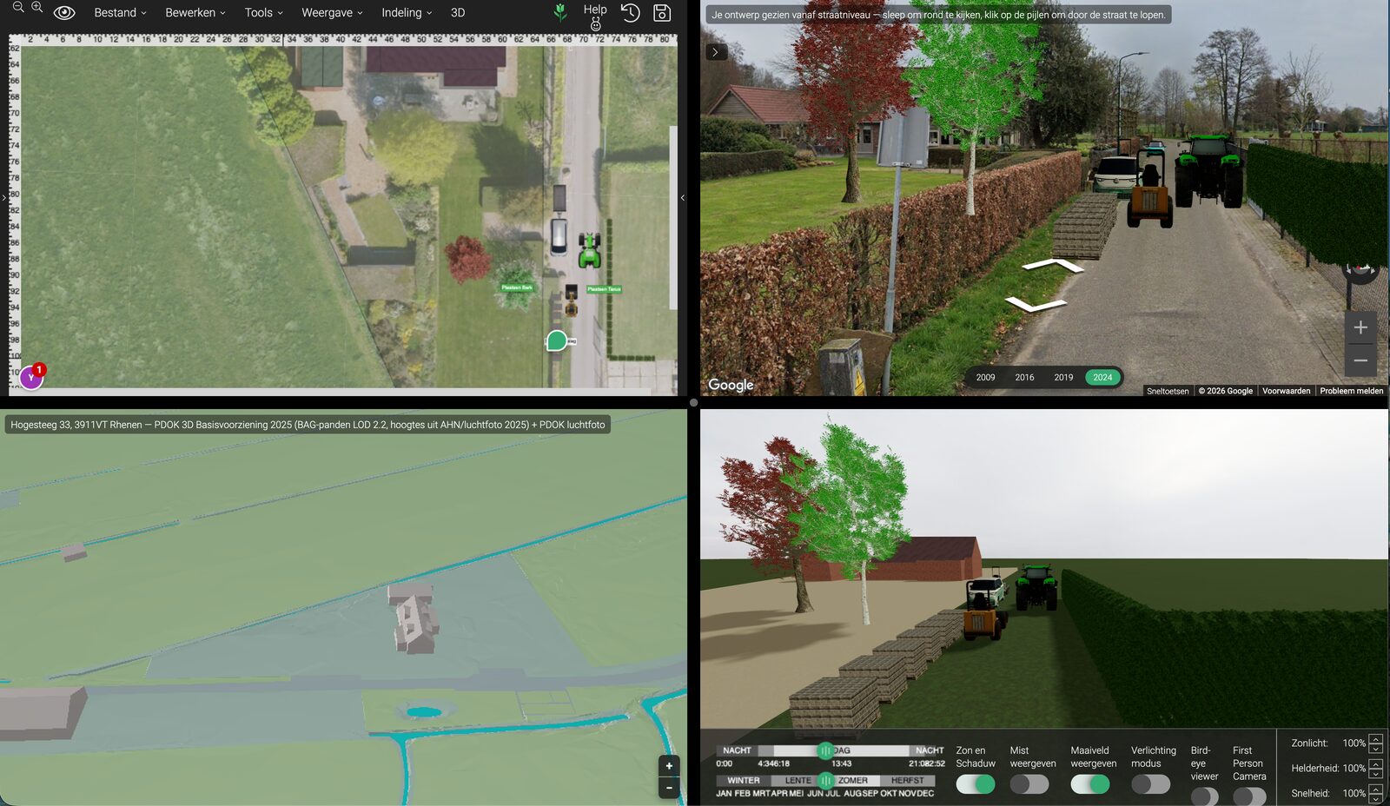Viewport: 1390px width, 806px height.
Task: Toggle Maaiveld weergeven switch
Action: coord(1090,784)
